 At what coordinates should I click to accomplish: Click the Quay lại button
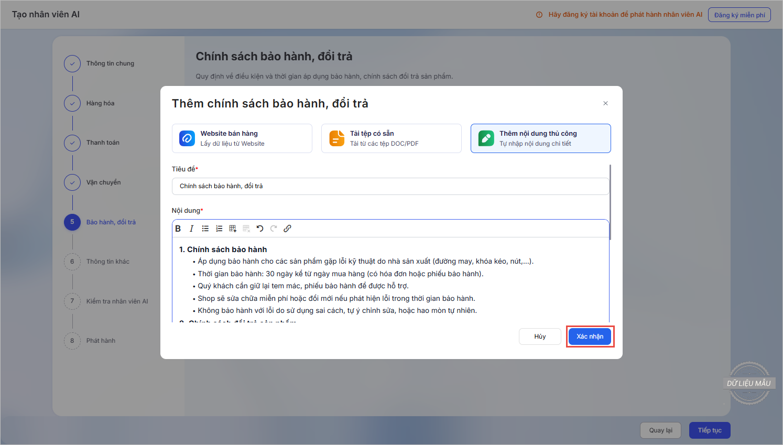pyautogui.click(x=660, y=430)
